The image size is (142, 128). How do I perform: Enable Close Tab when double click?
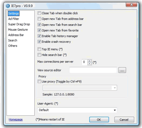click(39, 13)
